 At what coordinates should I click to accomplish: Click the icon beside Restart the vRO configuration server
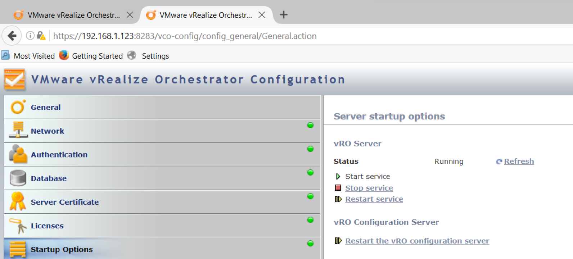tap(338, 241)
